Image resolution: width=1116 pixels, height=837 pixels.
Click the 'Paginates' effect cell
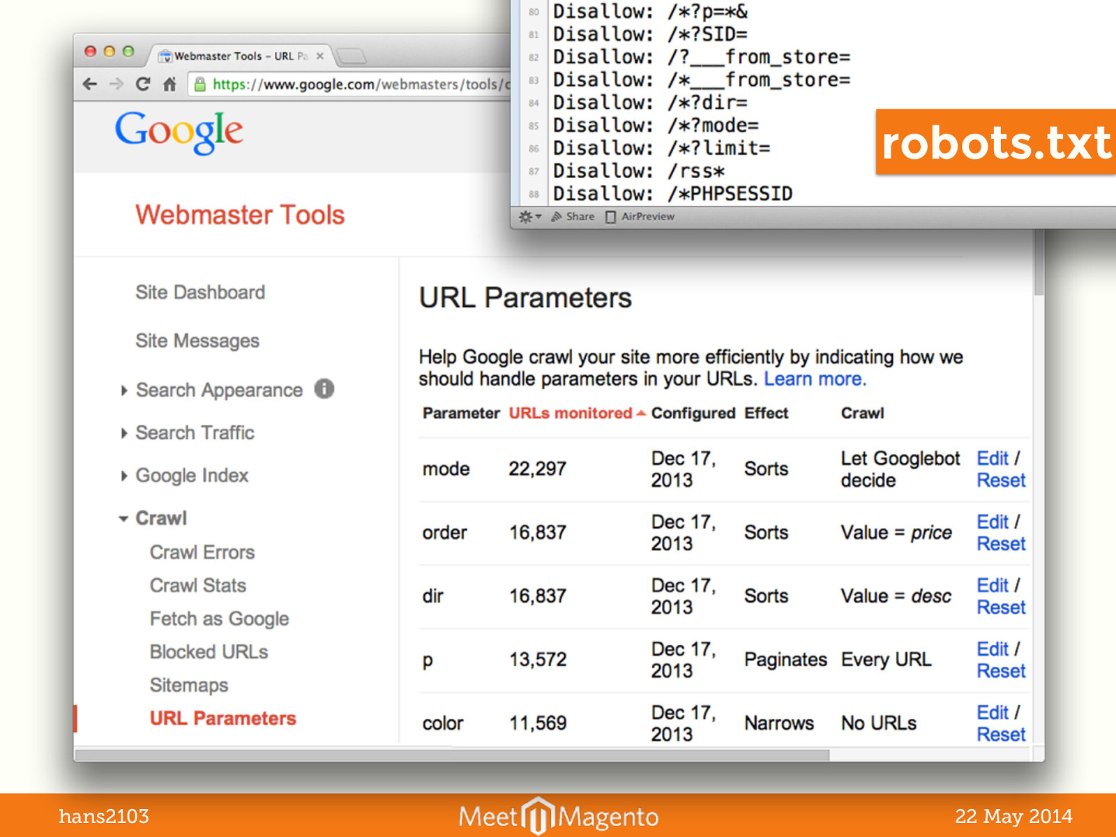pos(785,660)
